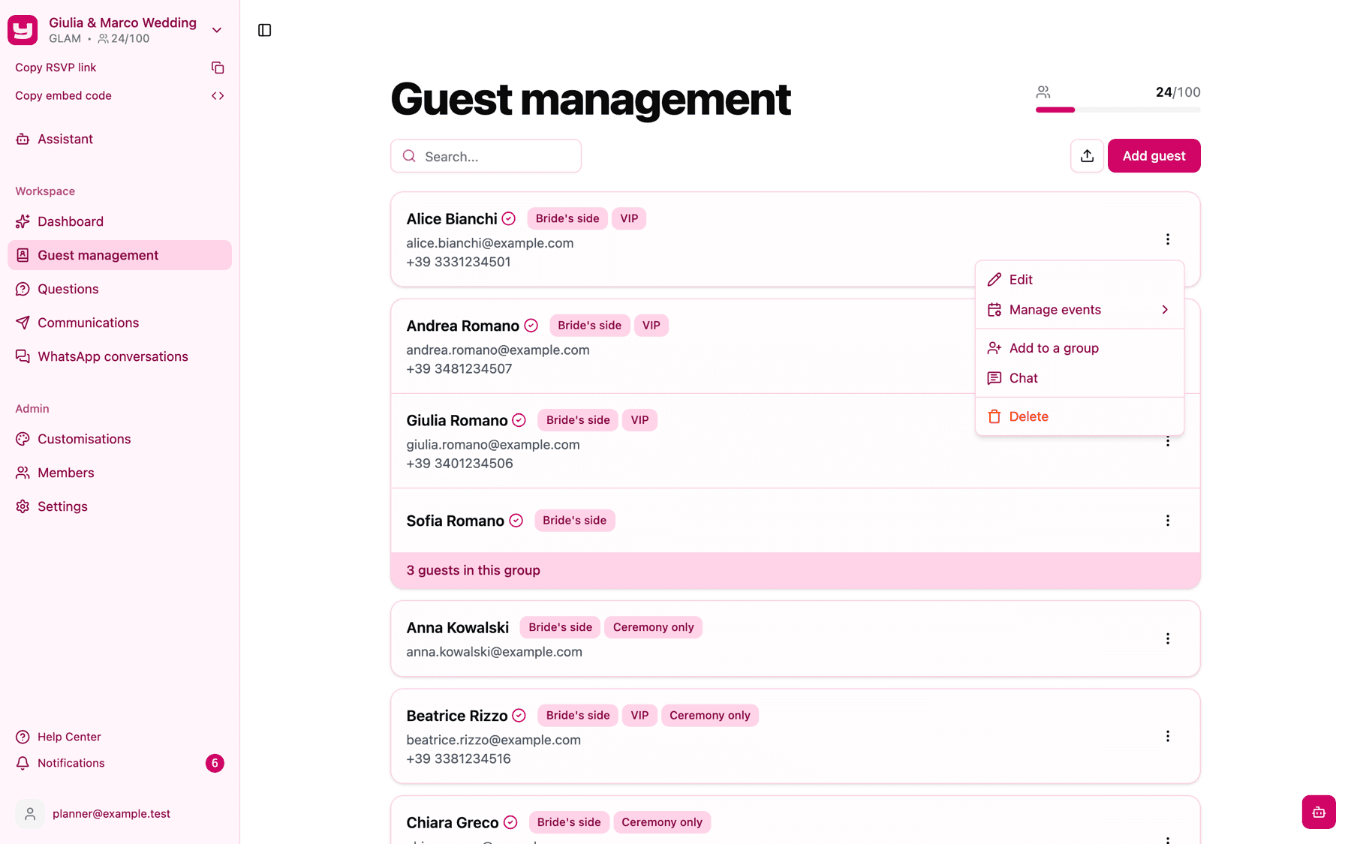Open the Questions section
Screen dimensions: 1351x844
[x=120, y=289]
